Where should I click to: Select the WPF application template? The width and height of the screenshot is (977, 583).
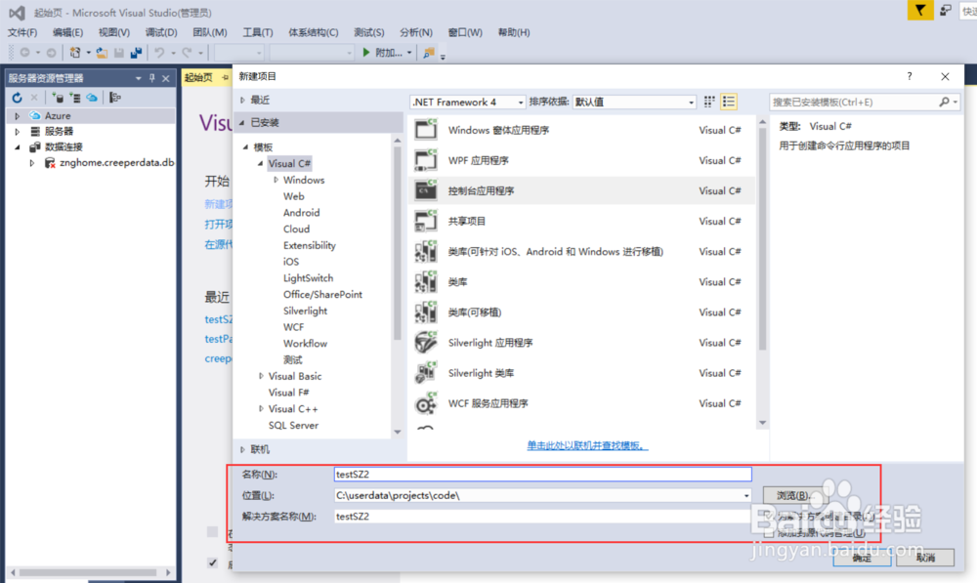(x=581, y=161)
